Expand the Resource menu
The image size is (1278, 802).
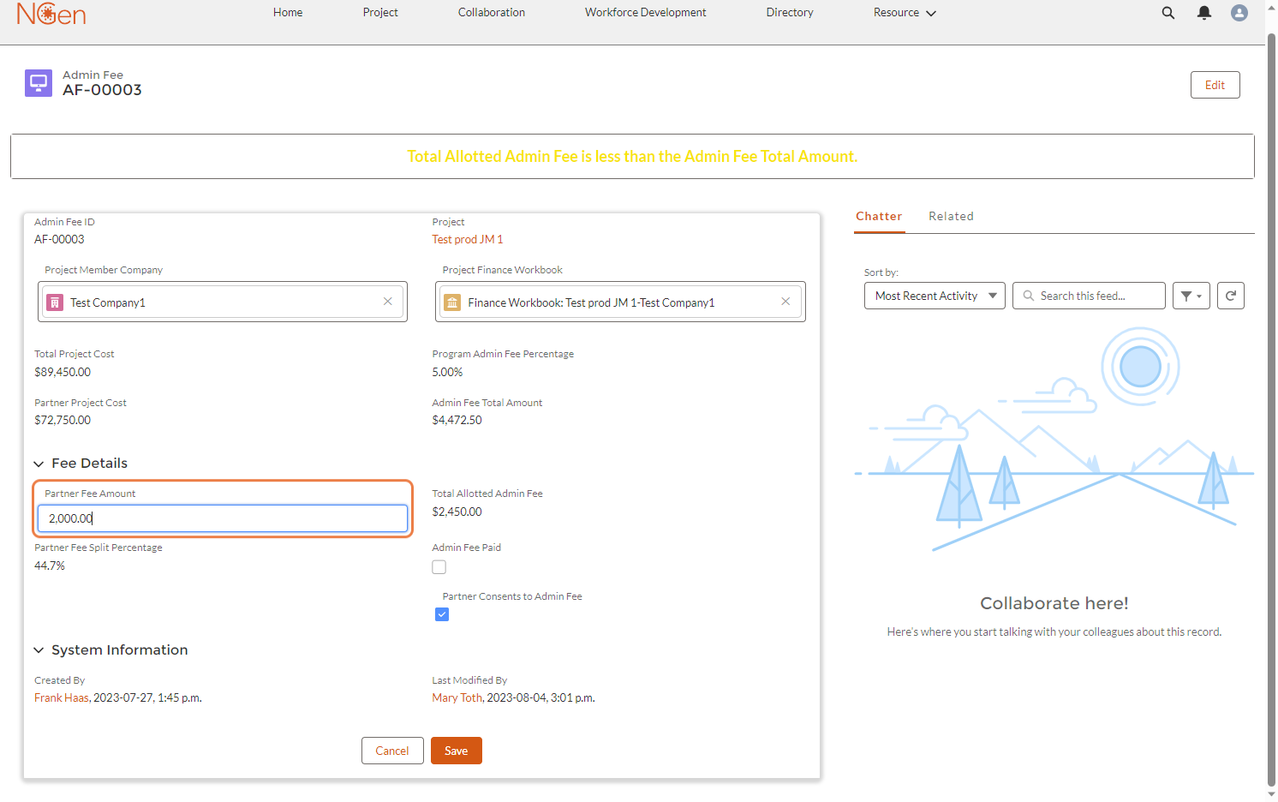(905, 13)
